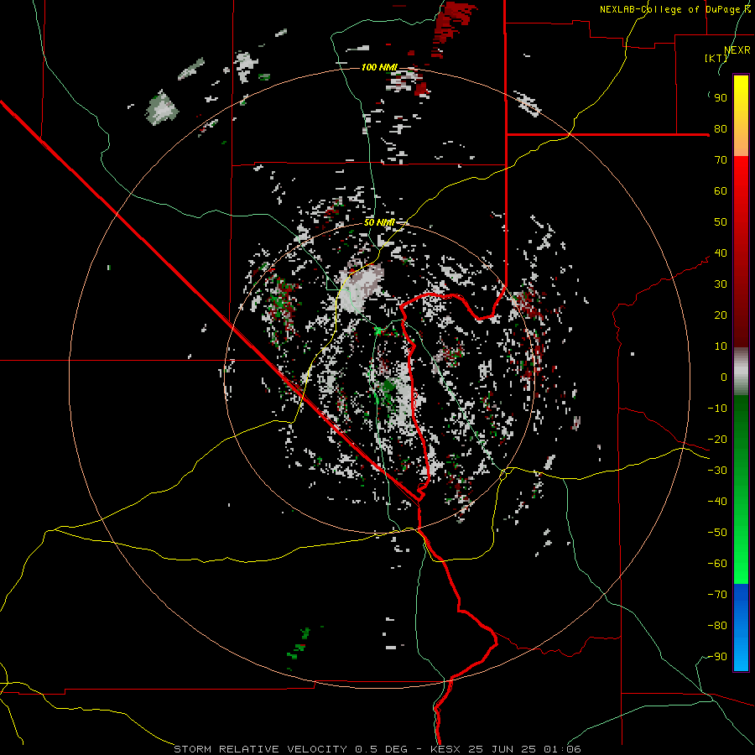Screen dimensions: 755x755
Task: Click the "50 NMI" range ring label
Action: [379, 222]
